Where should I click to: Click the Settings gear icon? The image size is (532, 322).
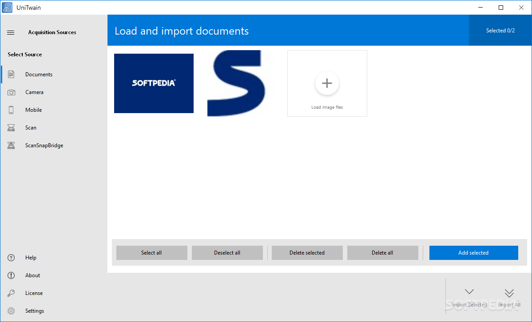coord(11,311)
